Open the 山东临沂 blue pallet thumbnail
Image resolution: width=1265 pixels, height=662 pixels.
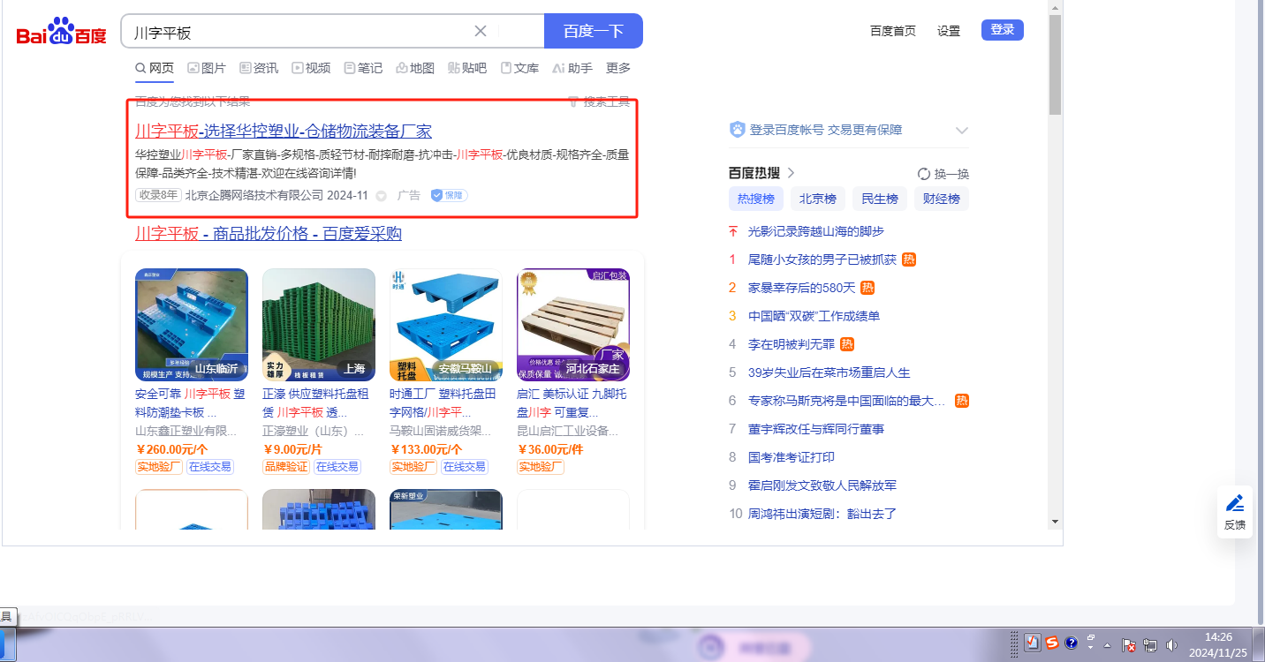tap(192, 325)
